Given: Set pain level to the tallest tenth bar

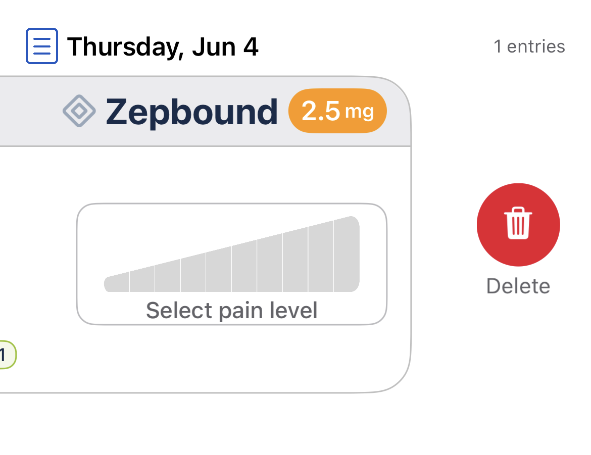Looking at the screenshot, I should [x=347, y=254].
